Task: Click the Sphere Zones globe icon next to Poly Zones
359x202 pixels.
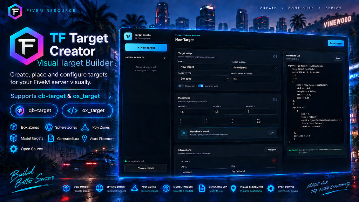Action: (x=49, y=127)
